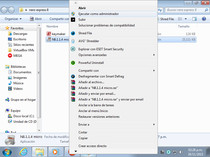Viewport: 210px width, 157px height.
Task: Open the help question mark icon
Action: click(204, 19)
